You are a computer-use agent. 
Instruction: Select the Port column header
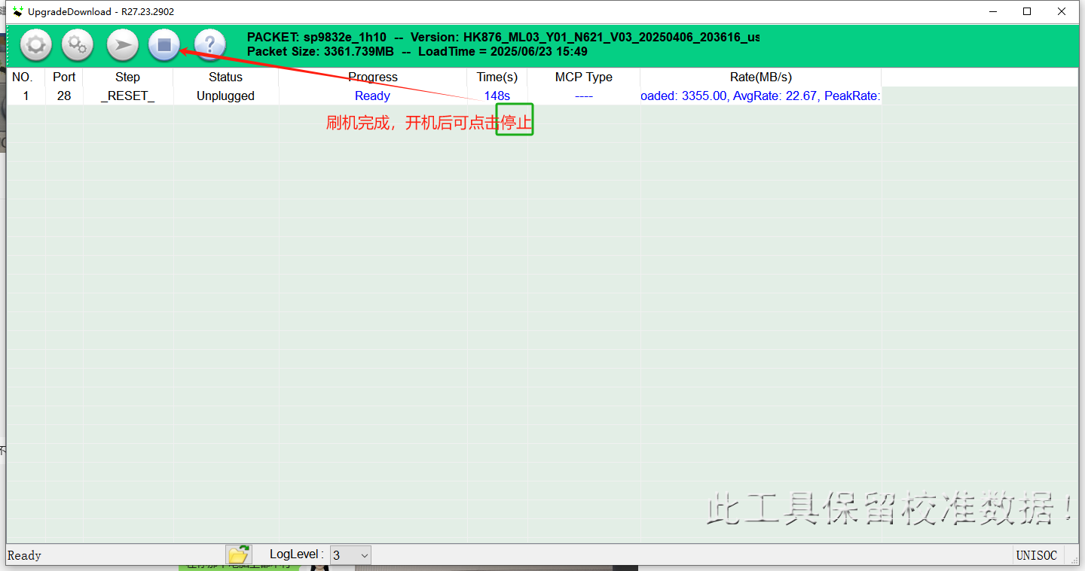point(64,77)
